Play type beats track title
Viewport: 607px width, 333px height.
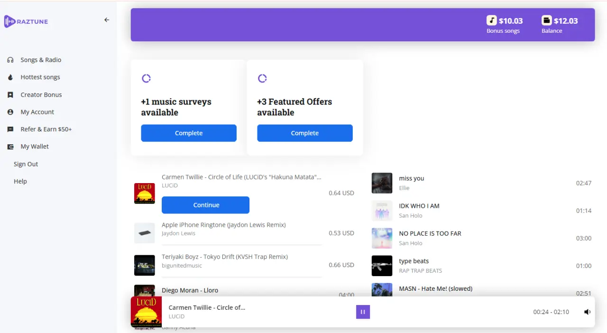tap(414, 261)
